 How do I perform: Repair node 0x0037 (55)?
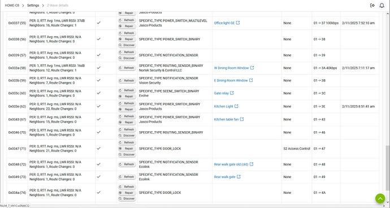pyautogui.click(x=127, y=26)
